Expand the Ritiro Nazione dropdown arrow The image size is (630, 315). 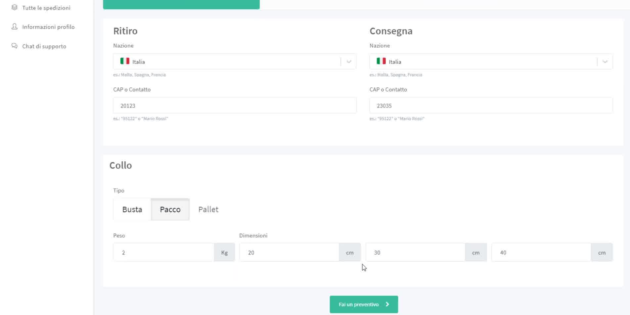pyautogui.click(x=349, y=62)
